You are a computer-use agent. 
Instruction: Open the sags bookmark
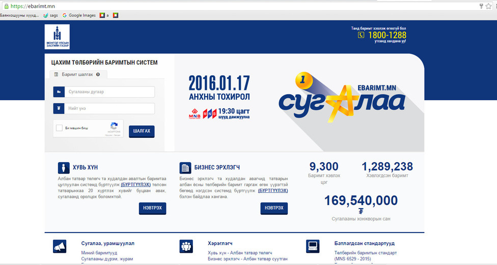51,15
